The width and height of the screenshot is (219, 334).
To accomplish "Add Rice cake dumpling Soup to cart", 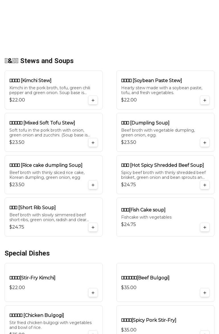I will coord(93,185).
